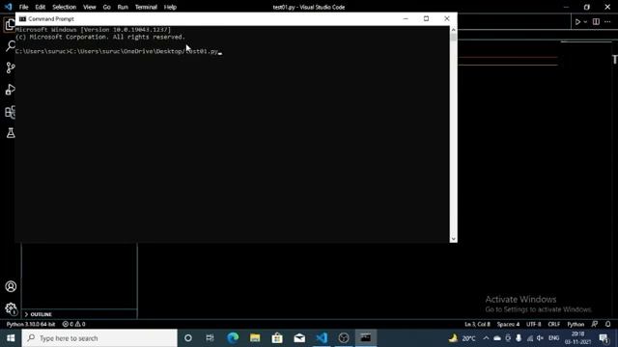
Task: Run Python file with play button
Action: pos(577,22)
